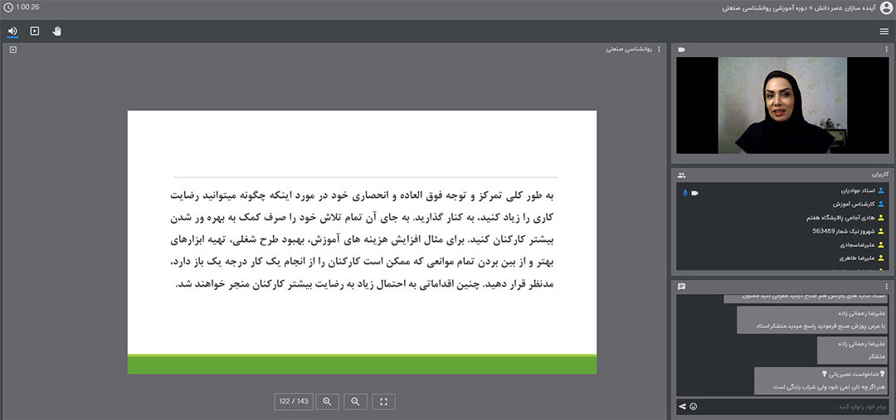Open the chat panel three-dot menu
The width and height of the screenshot is (896, 420).
coord(886,287)
